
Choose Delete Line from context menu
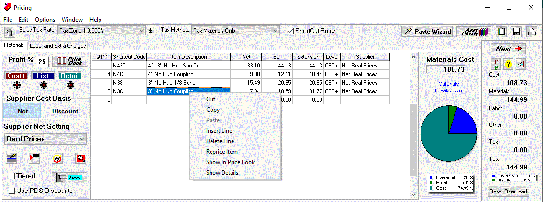coord(235,141)
